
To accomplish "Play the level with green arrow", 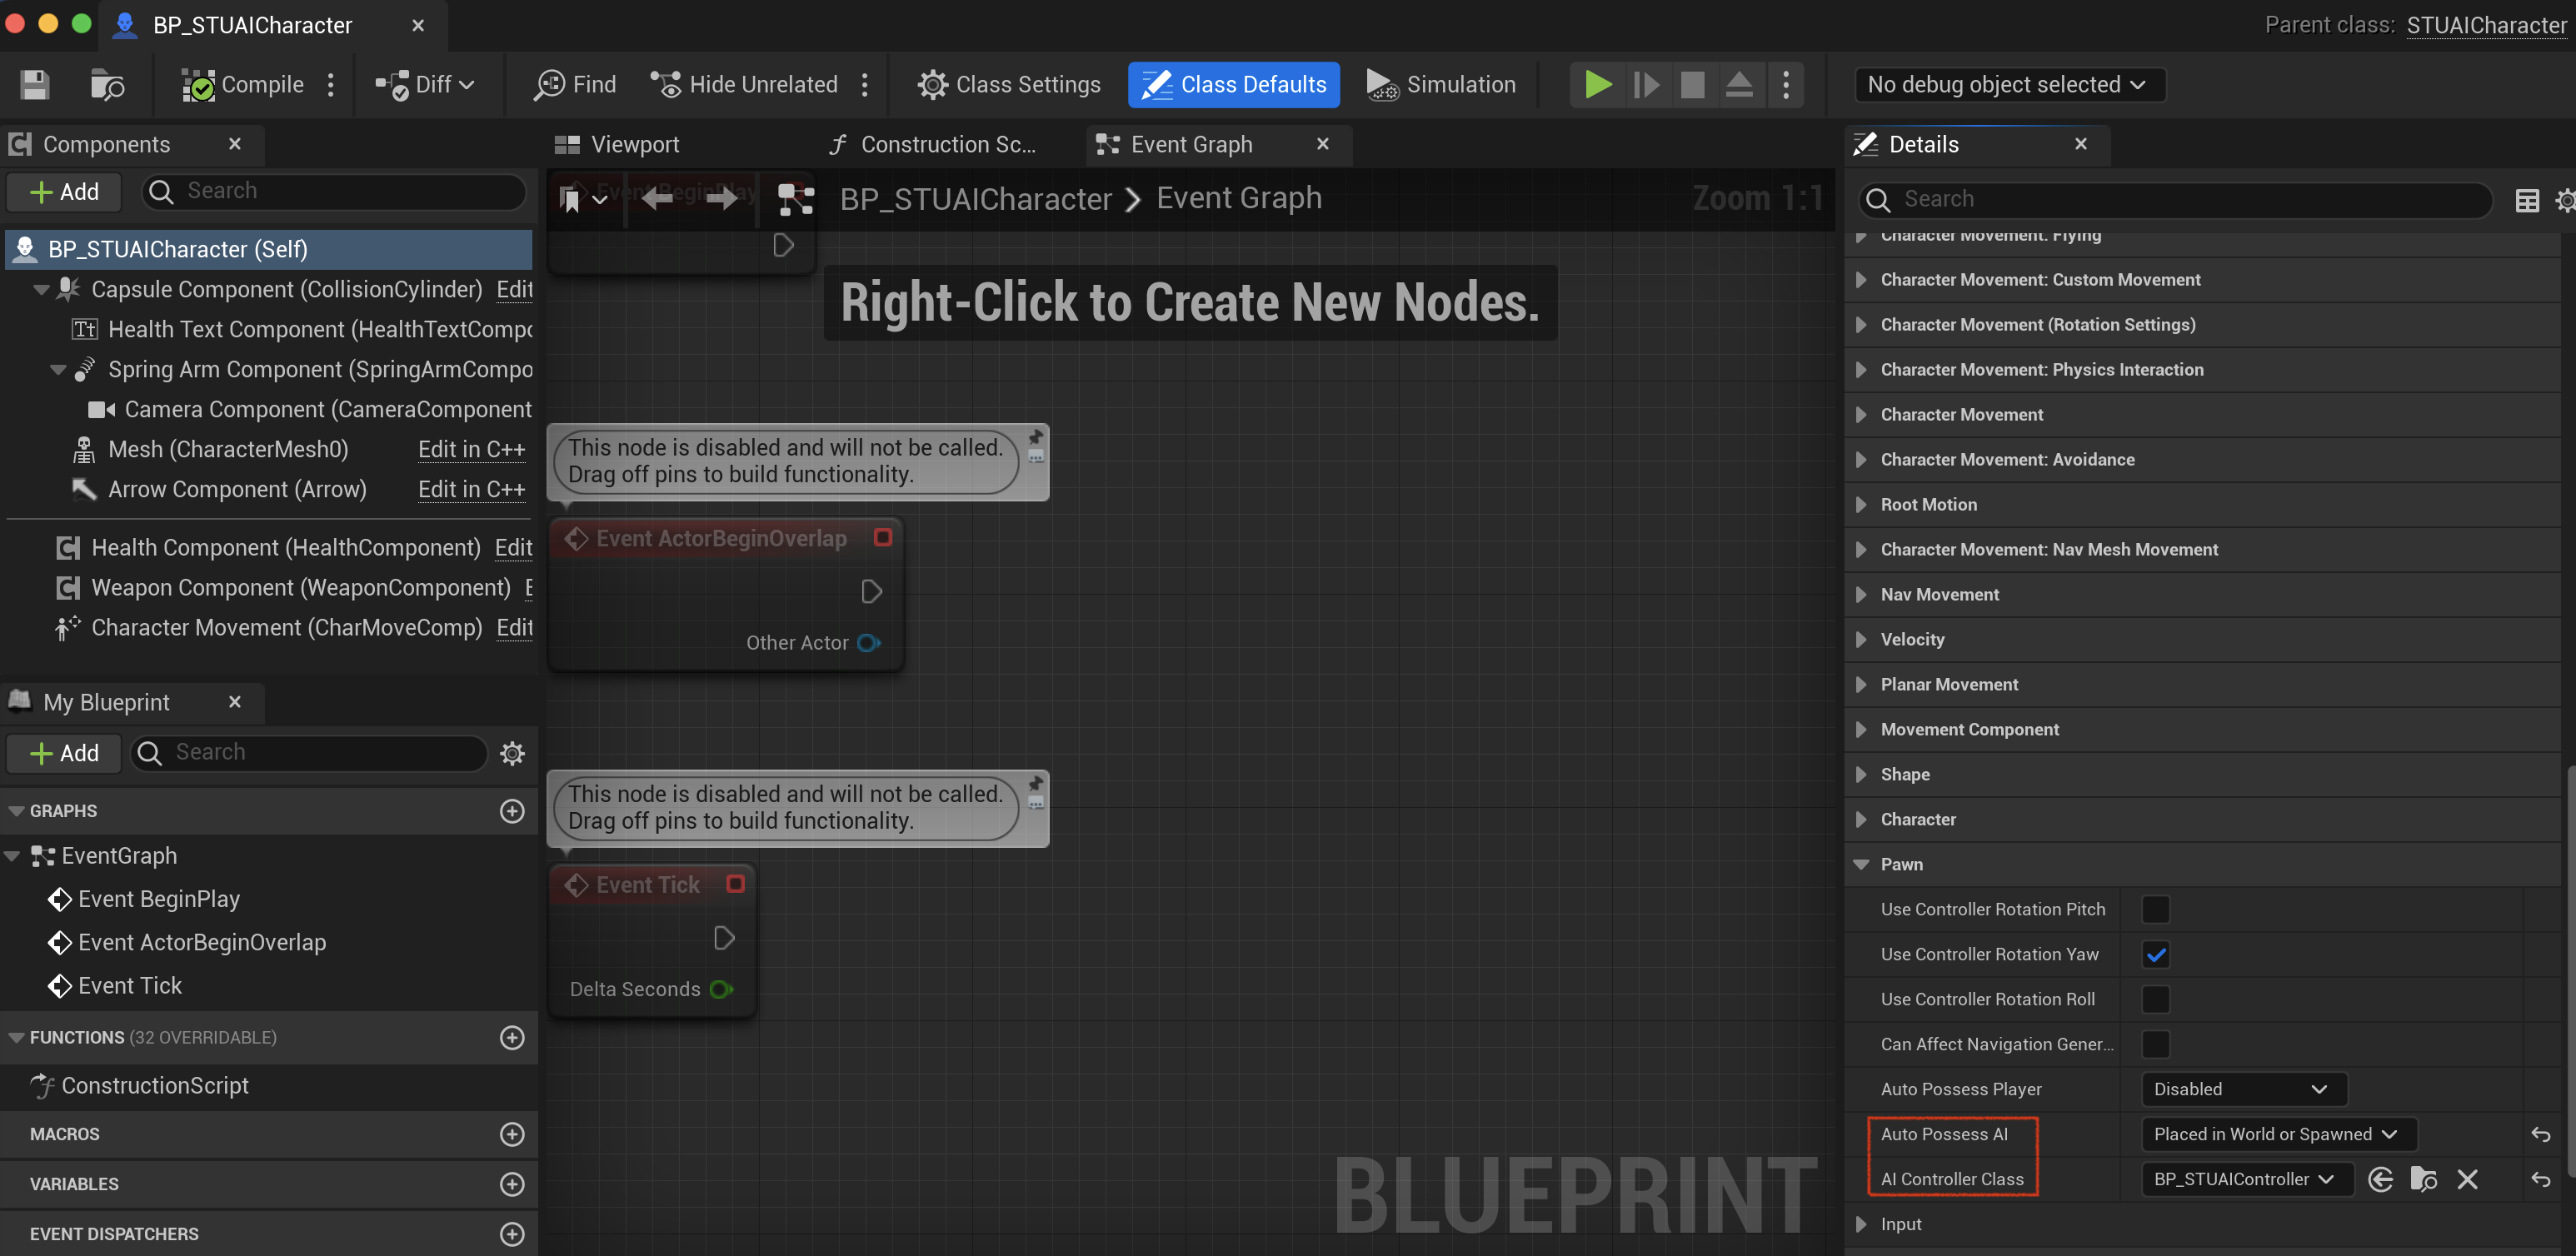I will coord(1597,85).
